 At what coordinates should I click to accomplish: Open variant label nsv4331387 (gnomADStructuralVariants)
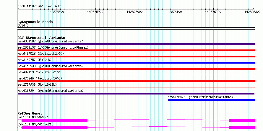tap(51, 41)
